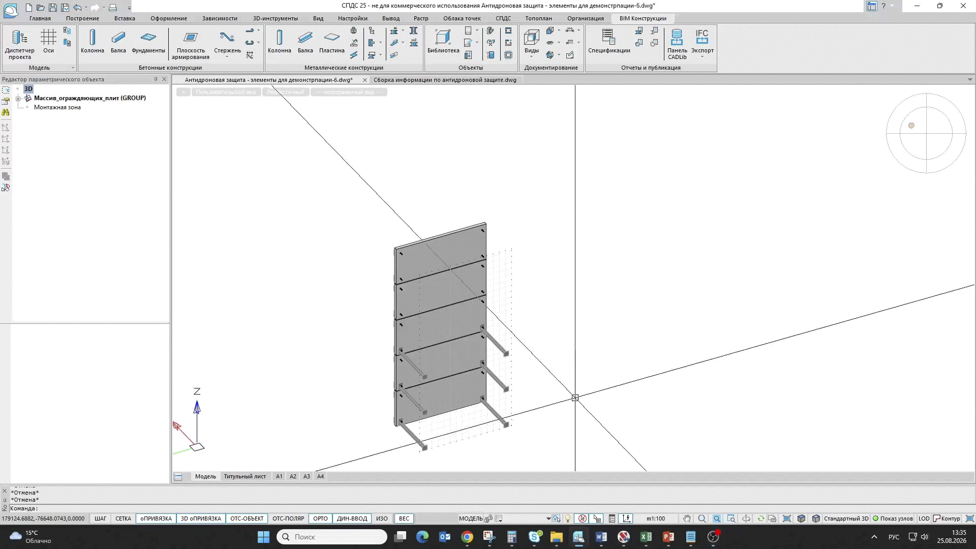976x549 pixels.
Task: Toggle ШАГ snap step mode
Action: (x=100, y=518)
